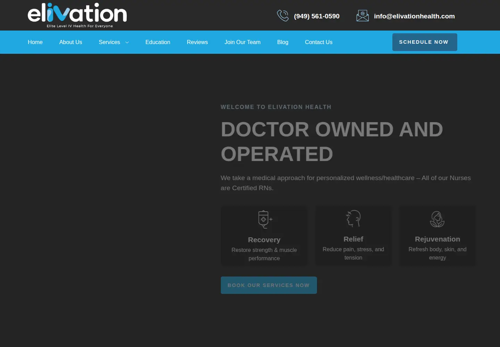Expand the Services dropdown chevron
Viewport: 500px width, 347px height.
click(127, 42)
